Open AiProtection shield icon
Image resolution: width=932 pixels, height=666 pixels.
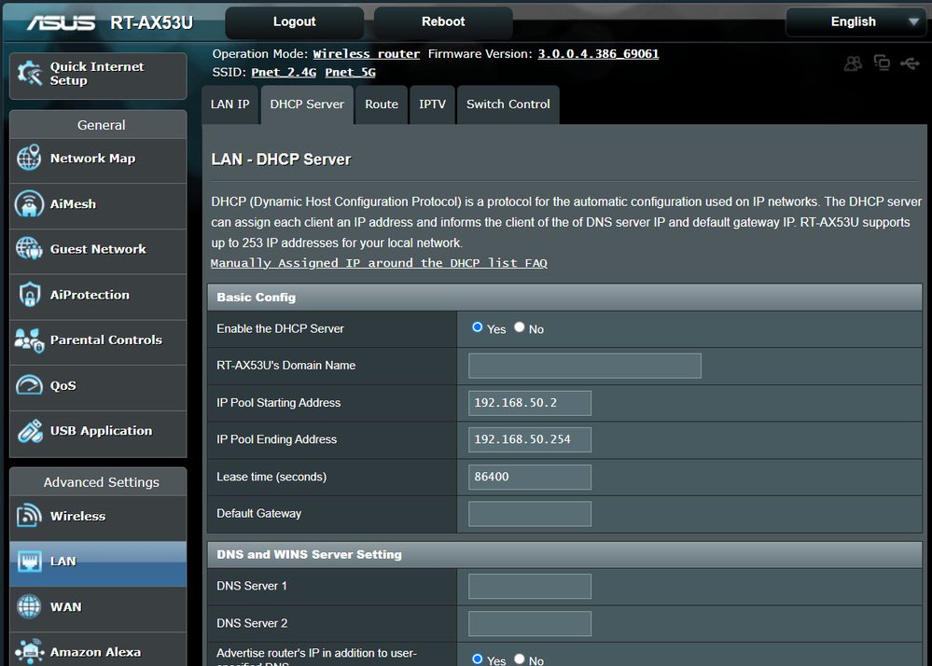[30, 295]
